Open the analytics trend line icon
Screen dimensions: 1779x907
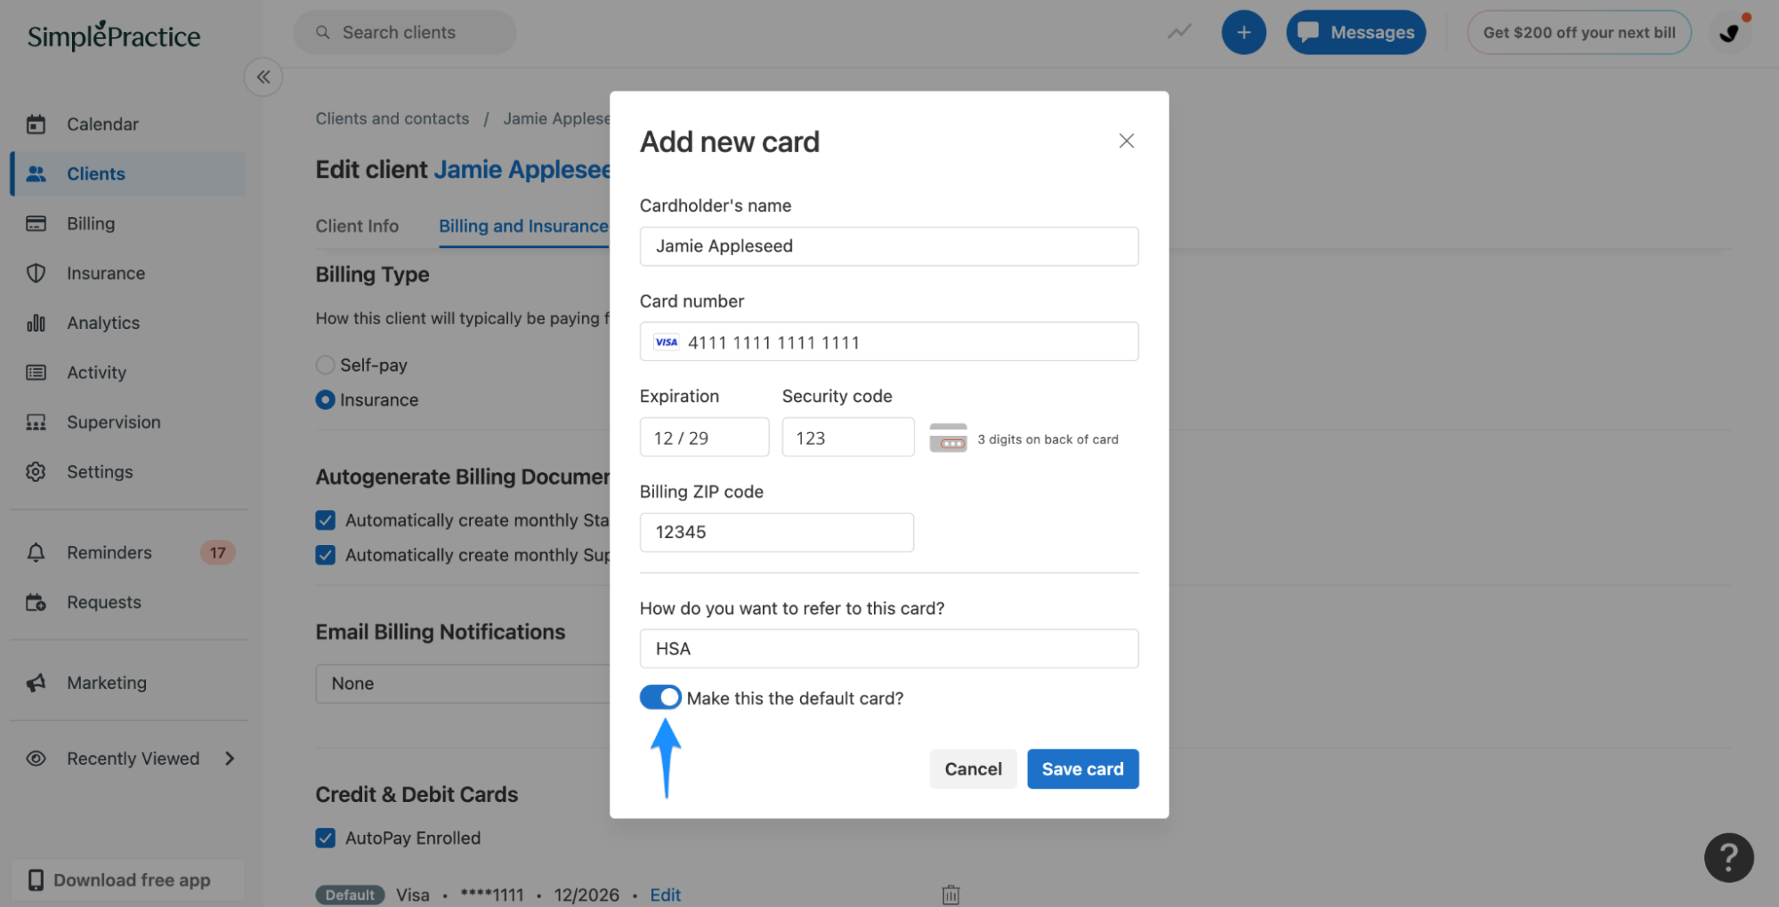tap(1179, 33)
